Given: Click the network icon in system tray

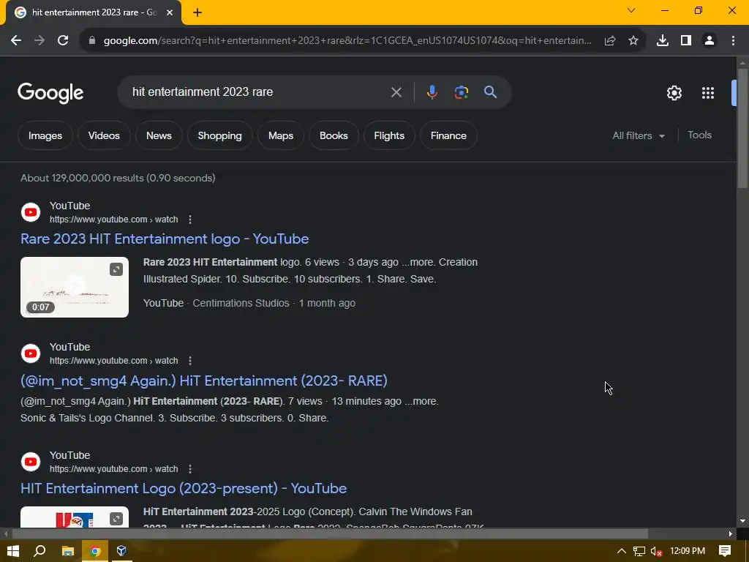Looking at the screenshot, I should point(639,551).
